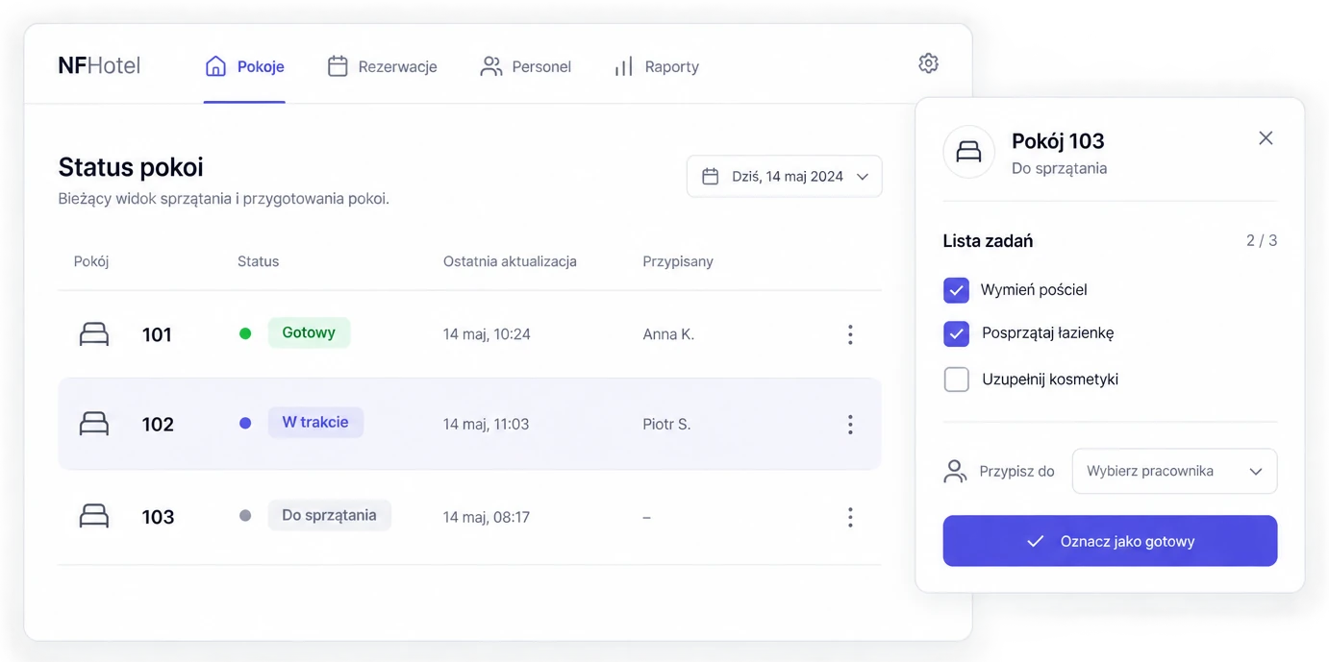Open the Rezerwacje tab
Screen dimensions: 1329x662
click(x=382, y=66)
